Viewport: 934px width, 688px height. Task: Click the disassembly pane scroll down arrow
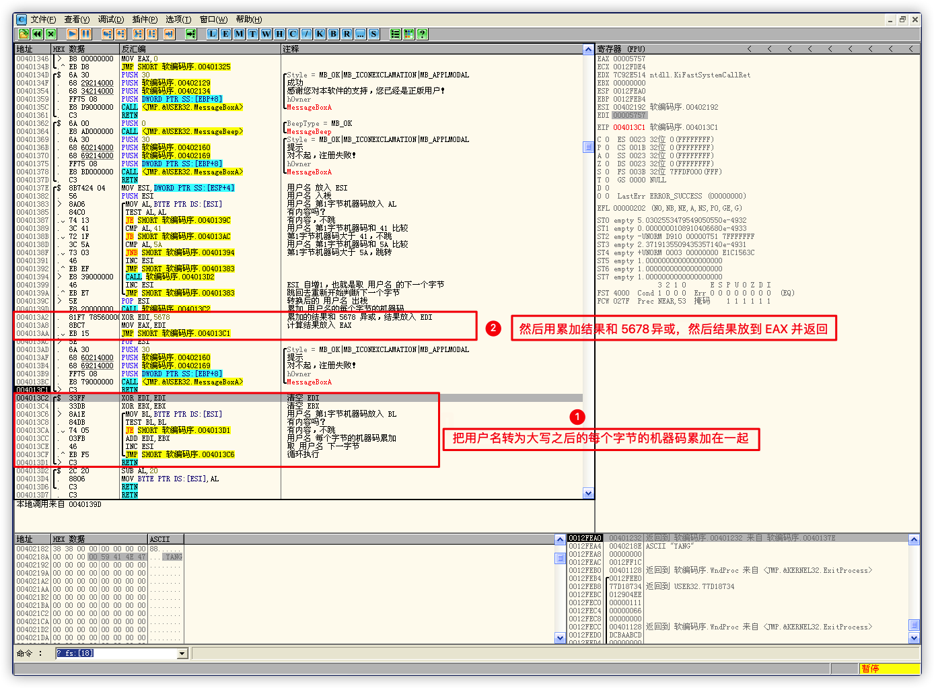coord(589,493)
